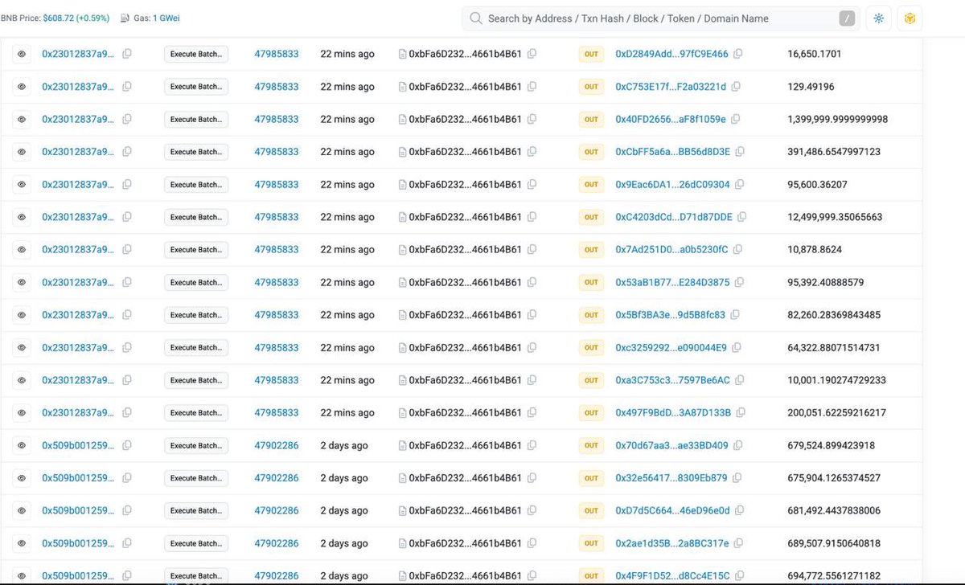Click the slash shortcut key in search bar
965x585 pixels.
(848, 18)
